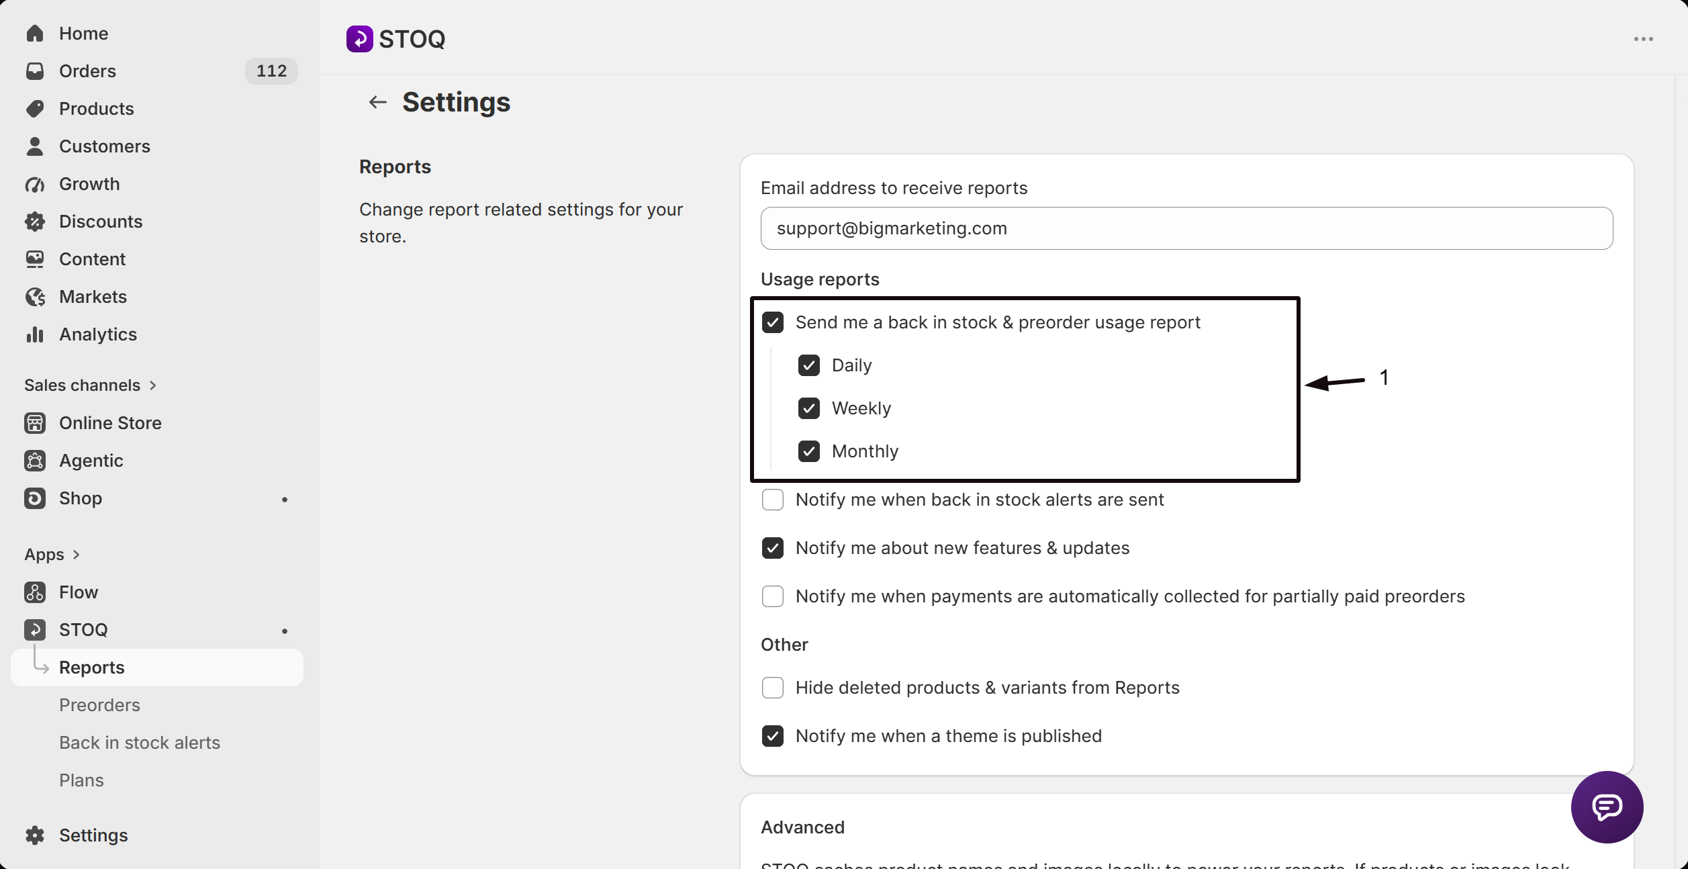
Task: Uncheck the Monthly report checkbox
Action: click(x=809, y=451)
